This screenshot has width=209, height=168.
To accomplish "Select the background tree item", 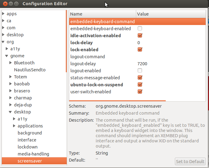I will pos(30,133).
